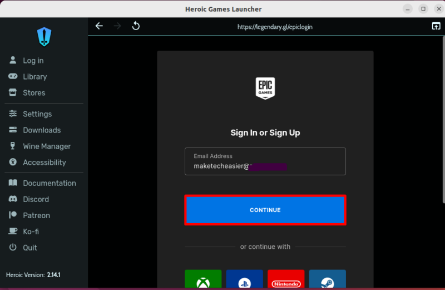Reload the page with the refresh icon
445x290 pixels.
tap(136, 26)
